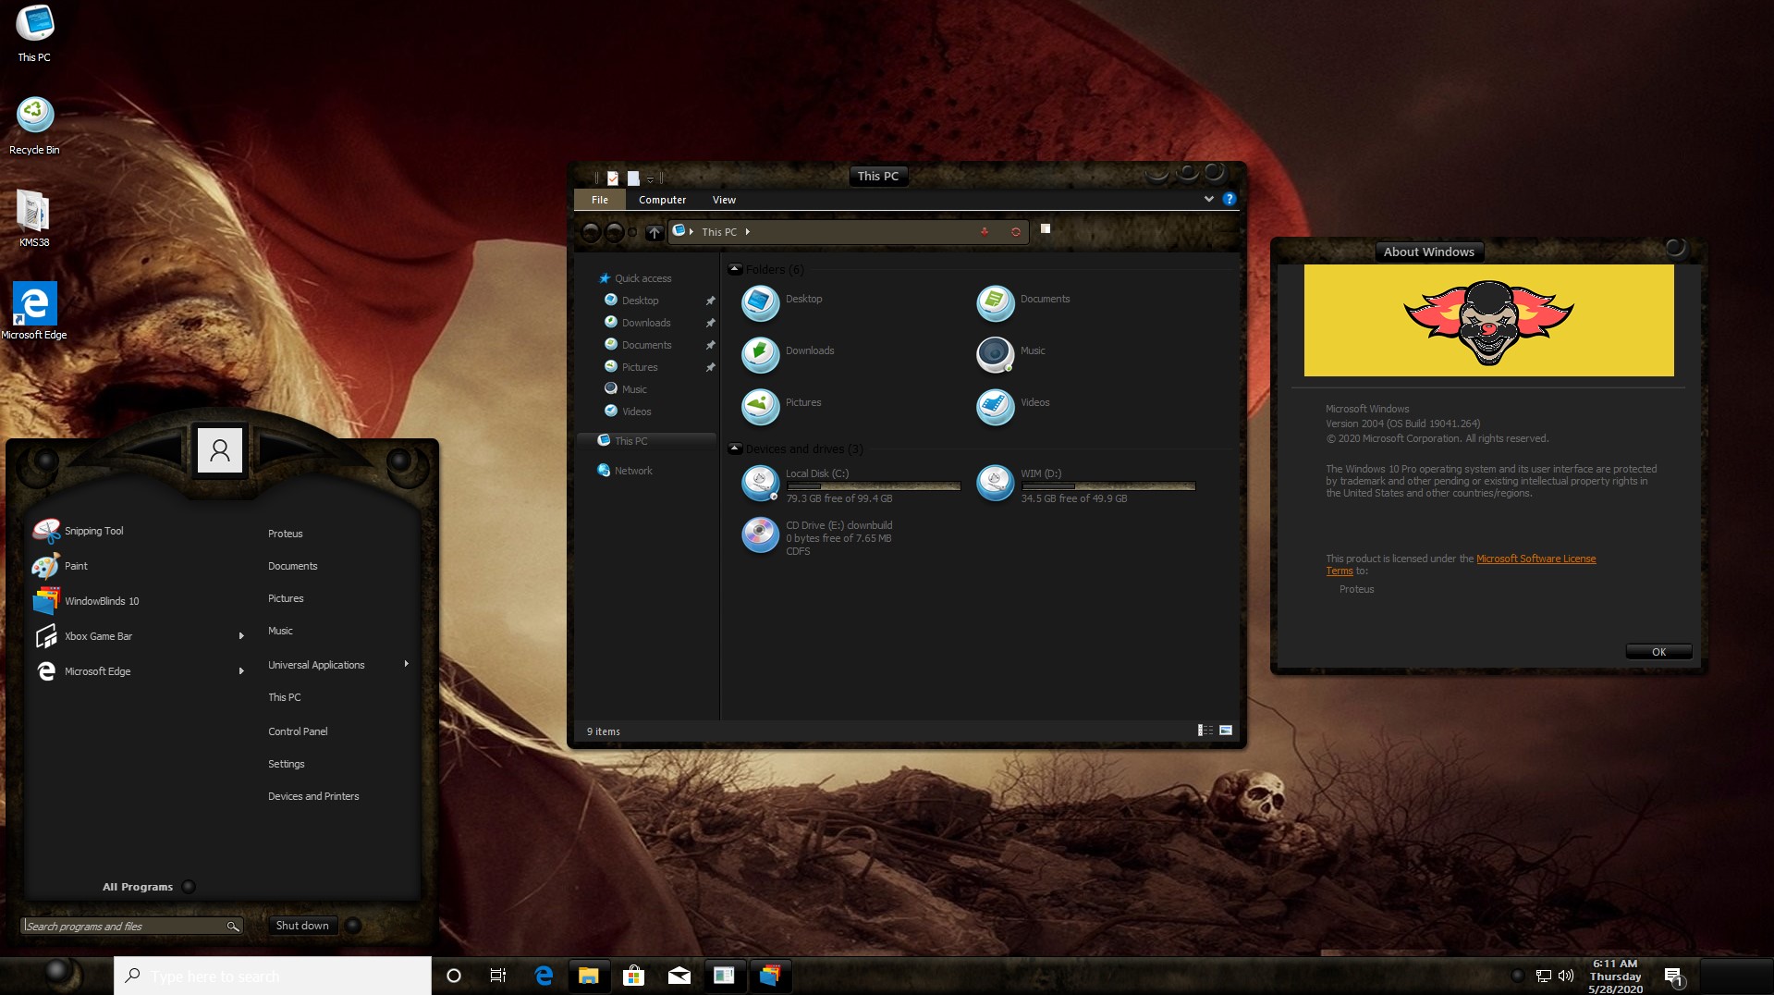The image size is (1774, 995).
Task: Click the clock showing 6:11 AM
Action: (x=1615, y=977)
